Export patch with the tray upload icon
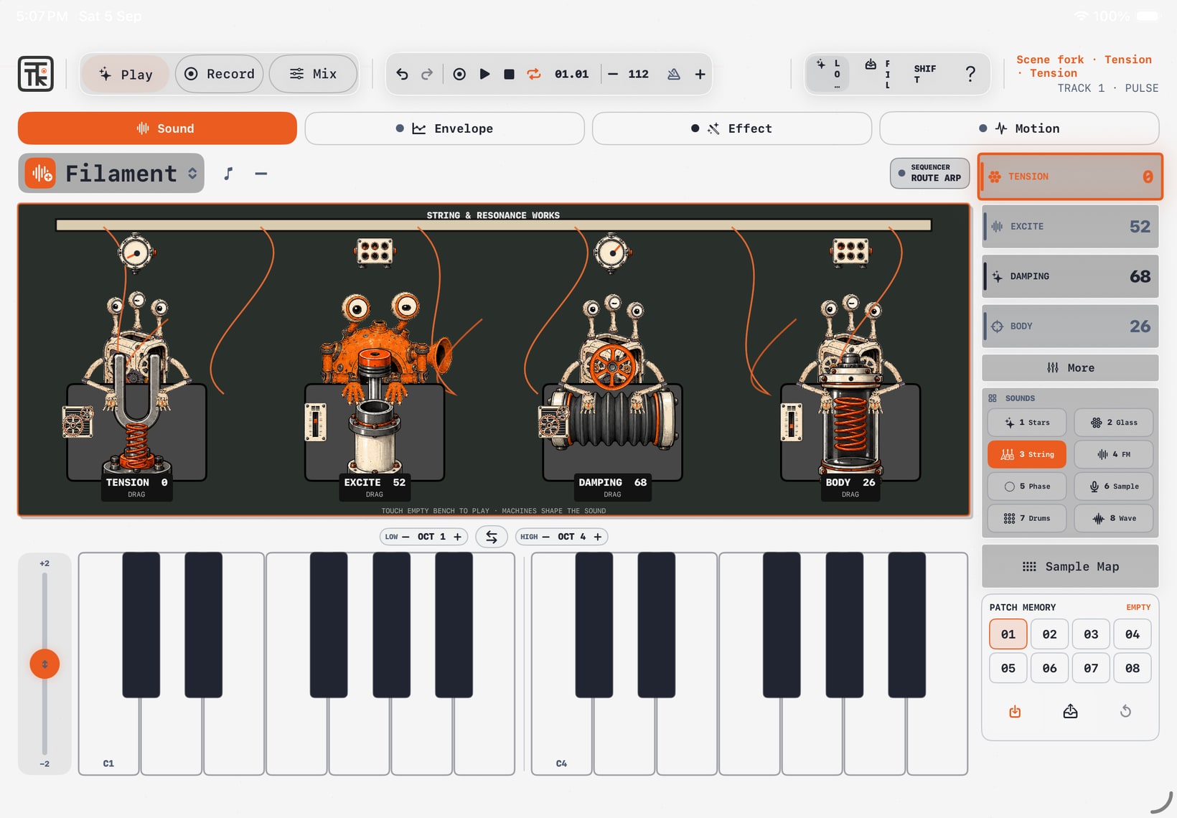 pyautogui.click(x=1070, y=711)
